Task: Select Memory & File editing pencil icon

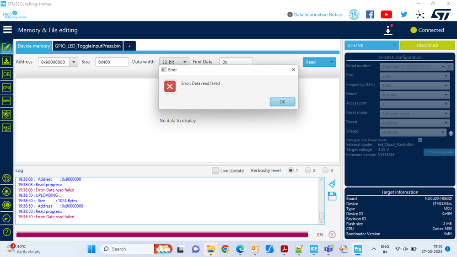Action: click(6, 47)
